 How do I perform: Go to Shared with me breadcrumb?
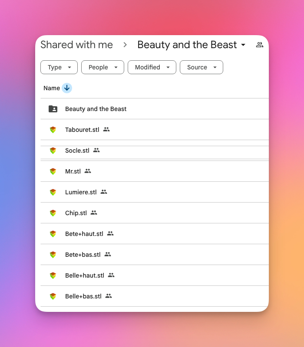77,45
